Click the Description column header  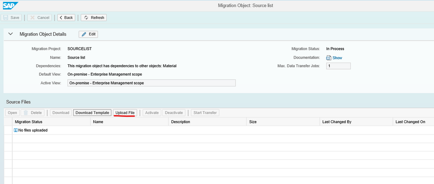click(x=208, y=122)
